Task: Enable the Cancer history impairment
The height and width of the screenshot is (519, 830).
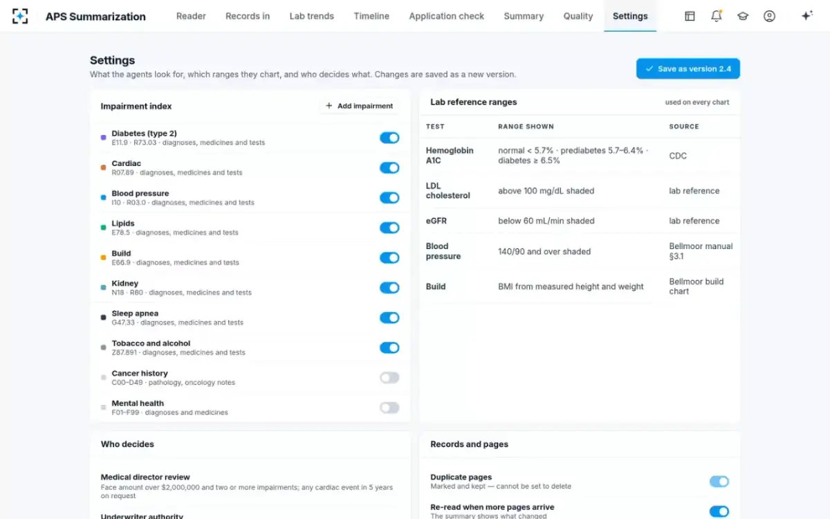Action: [x=389, y=378]
